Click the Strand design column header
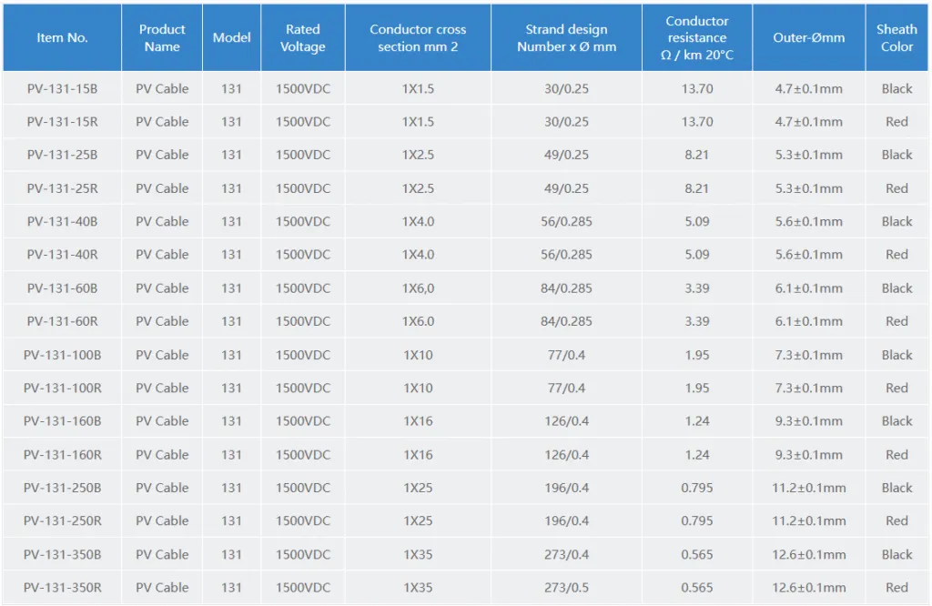Screen dimensions: 932x606 tap(566, 38)
